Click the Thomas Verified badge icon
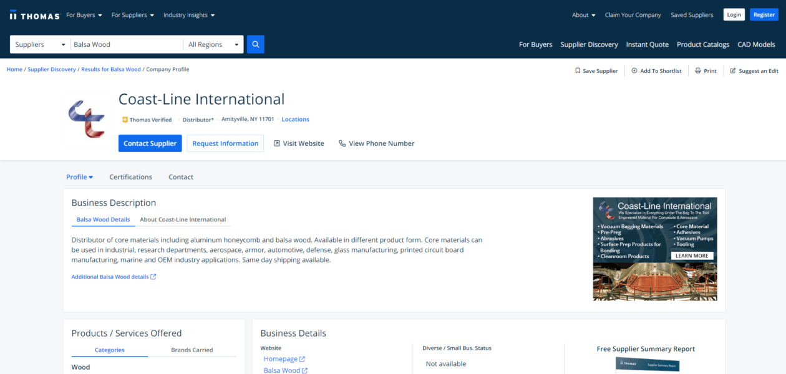This screenshot has height=374, width=786. tap(125, 119)
